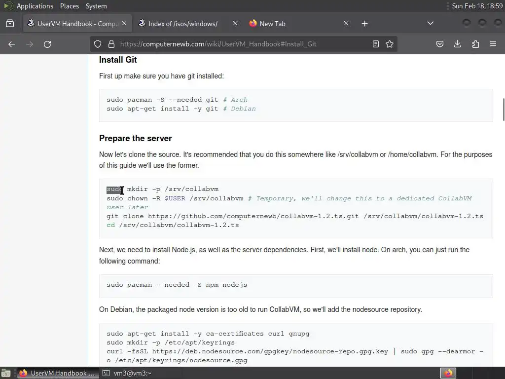Click the 'sudo pacman -S --needed git' line
Screen dimensions: 505x379
click(x=177, y=100)
